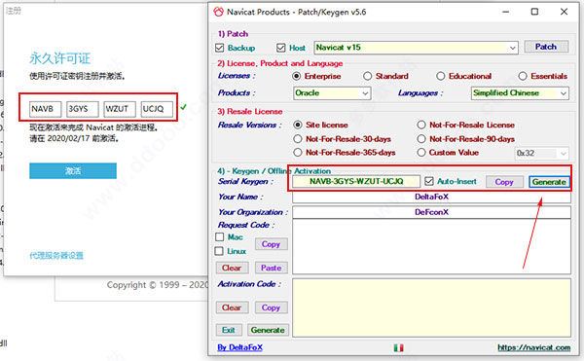Screen dimensions: 584x361
Task: Select the Custom Value radio button
Action: 421,153
